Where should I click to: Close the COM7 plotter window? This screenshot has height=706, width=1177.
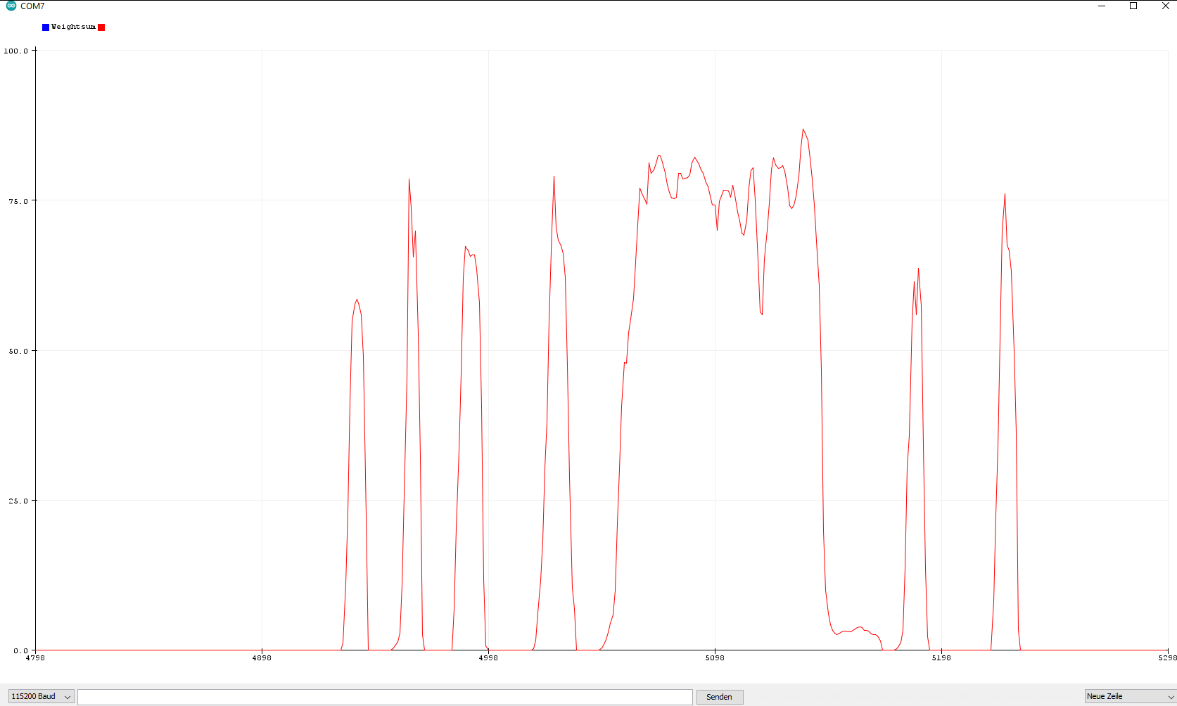point(1165,6)
